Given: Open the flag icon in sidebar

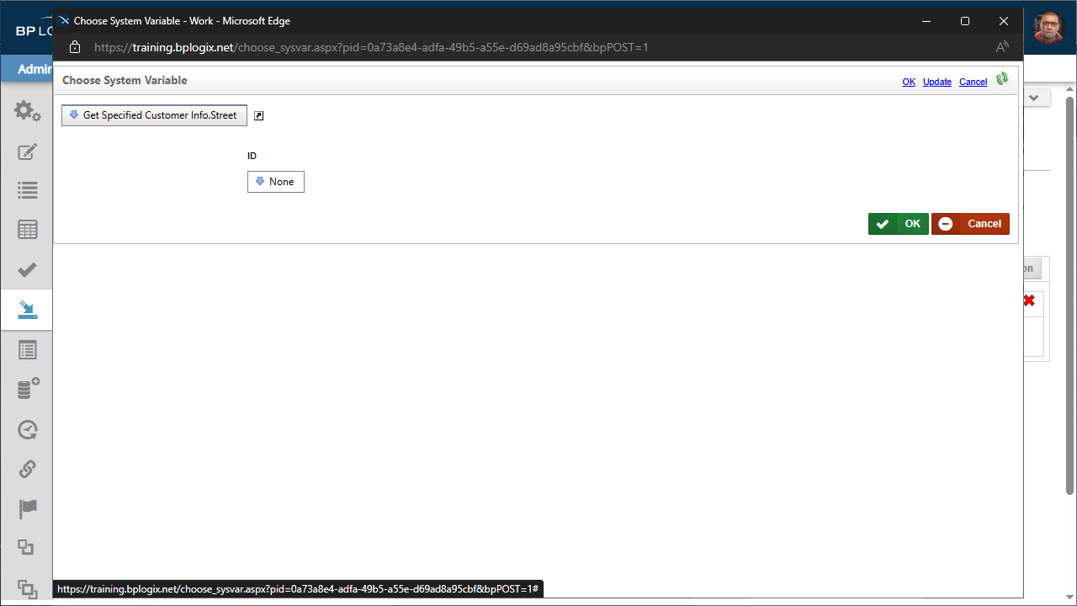Looking at the screenshot, I should click(x=27, y=508).
